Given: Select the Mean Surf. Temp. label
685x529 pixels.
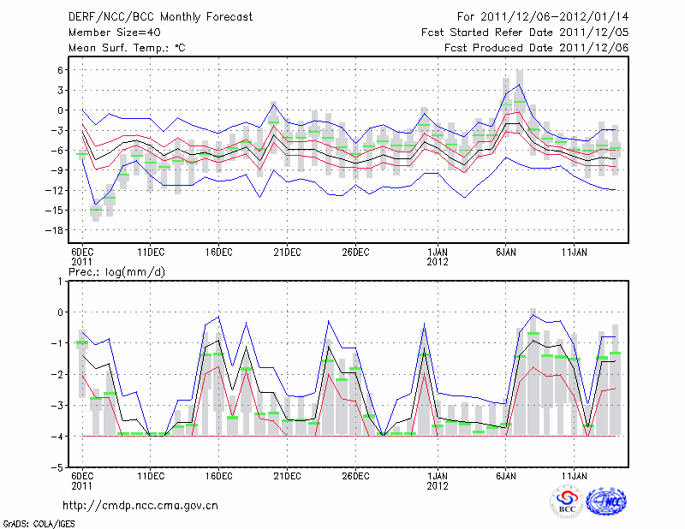Looking at the screenshot, I should 127,48.
